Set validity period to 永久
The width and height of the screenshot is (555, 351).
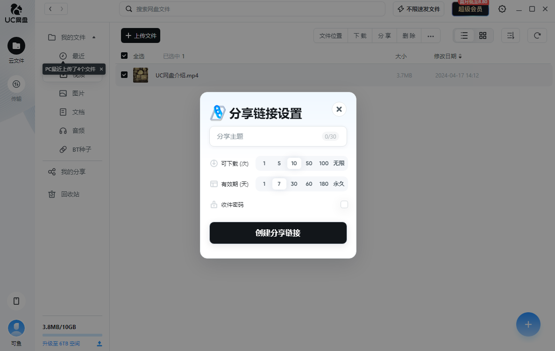coord(339,184)
